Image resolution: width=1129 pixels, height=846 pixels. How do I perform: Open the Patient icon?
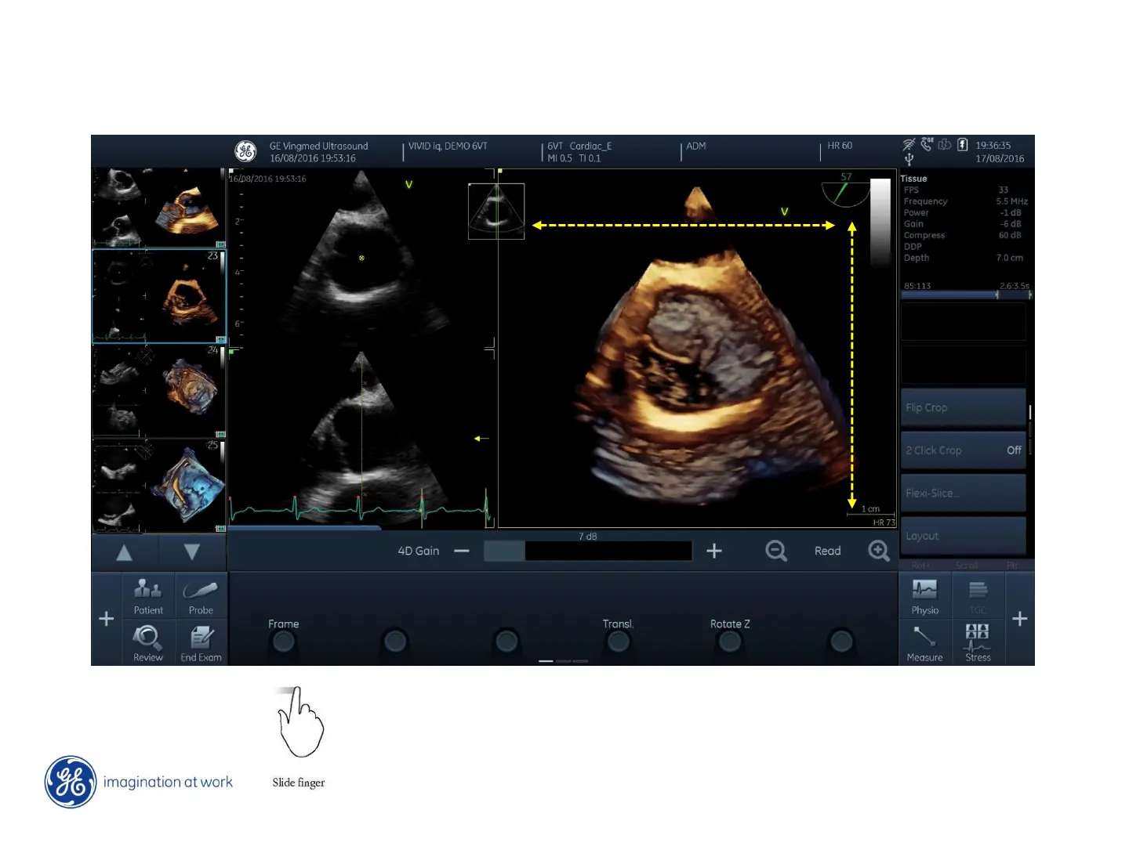pyautogui.click(x=148, y=595)
